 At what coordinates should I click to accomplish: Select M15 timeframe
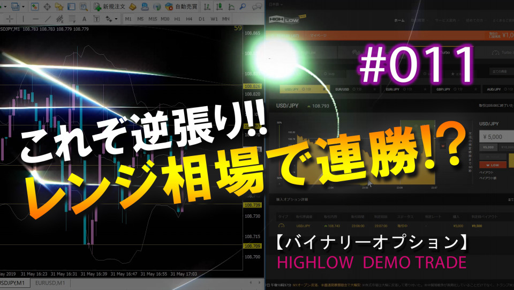pyautogui.click(x=153, y=19)
